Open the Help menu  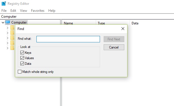[52, 11]
